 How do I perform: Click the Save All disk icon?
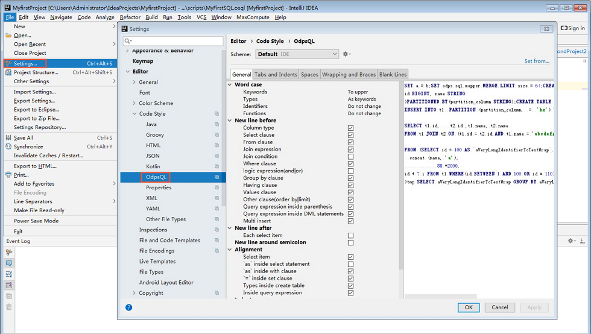point(8,137)
